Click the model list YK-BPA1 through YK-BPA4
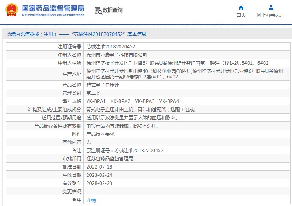This screenshot has height=206, width=292. click(133, 101)
